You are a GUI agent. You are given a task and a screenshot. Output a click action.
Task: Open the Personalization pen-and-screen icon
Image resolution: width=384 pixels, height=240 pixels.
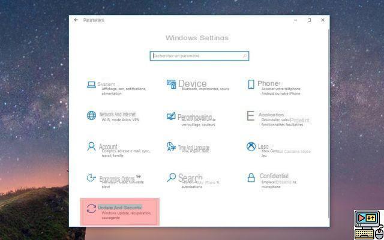[x=171, y=116]
